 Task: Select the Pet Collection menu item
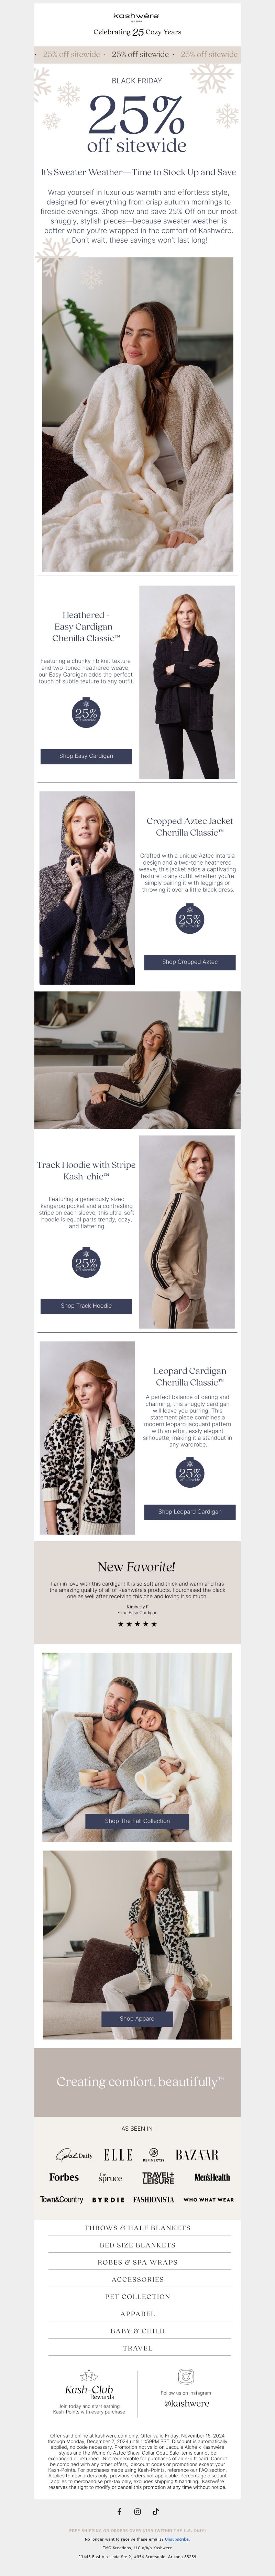tap(137, 2297)
